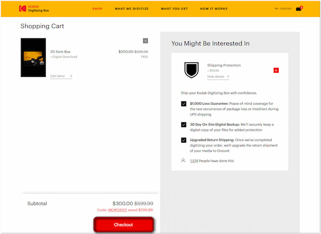The height and width of the screenshot is (234, 321).
Task: Click the Shopping Cart heading
Action: (42, 26)
